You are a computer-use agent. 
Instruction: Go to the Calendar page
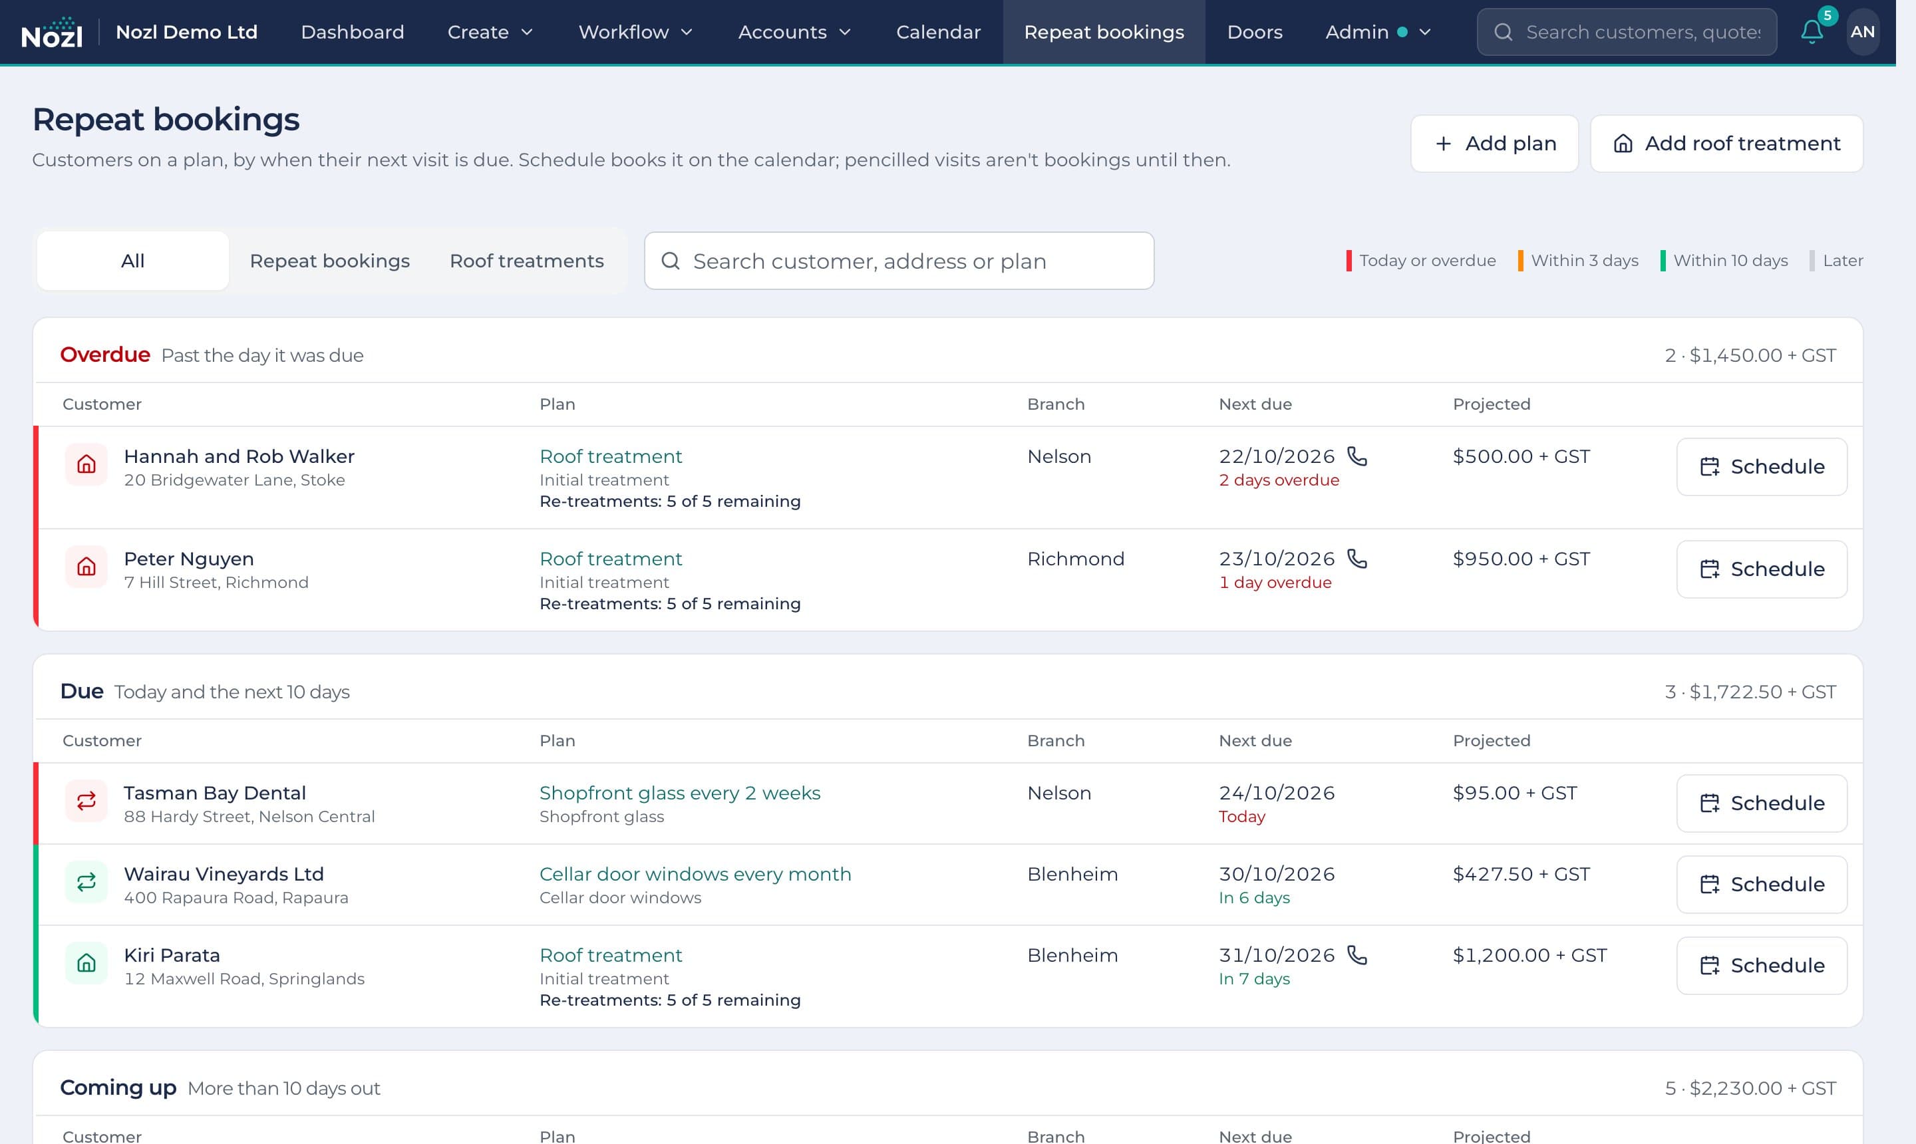(x=938, y=32)
